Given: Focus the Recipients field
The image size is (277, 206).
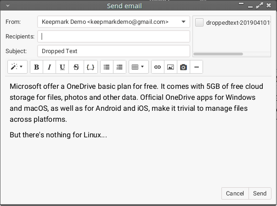Looking at the screenshot, I should [x=113, y=36].
